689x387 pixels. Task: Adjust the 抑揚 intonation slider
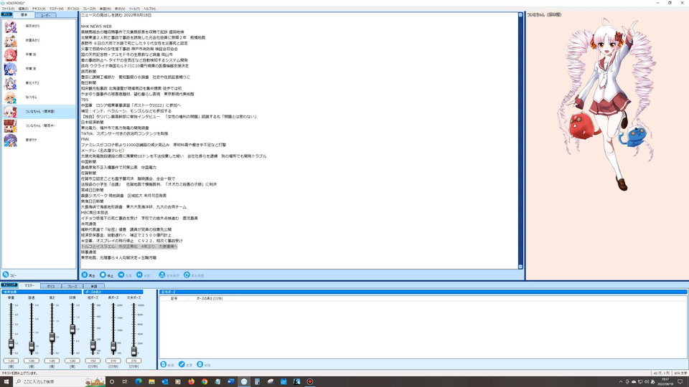click(72, 329)
